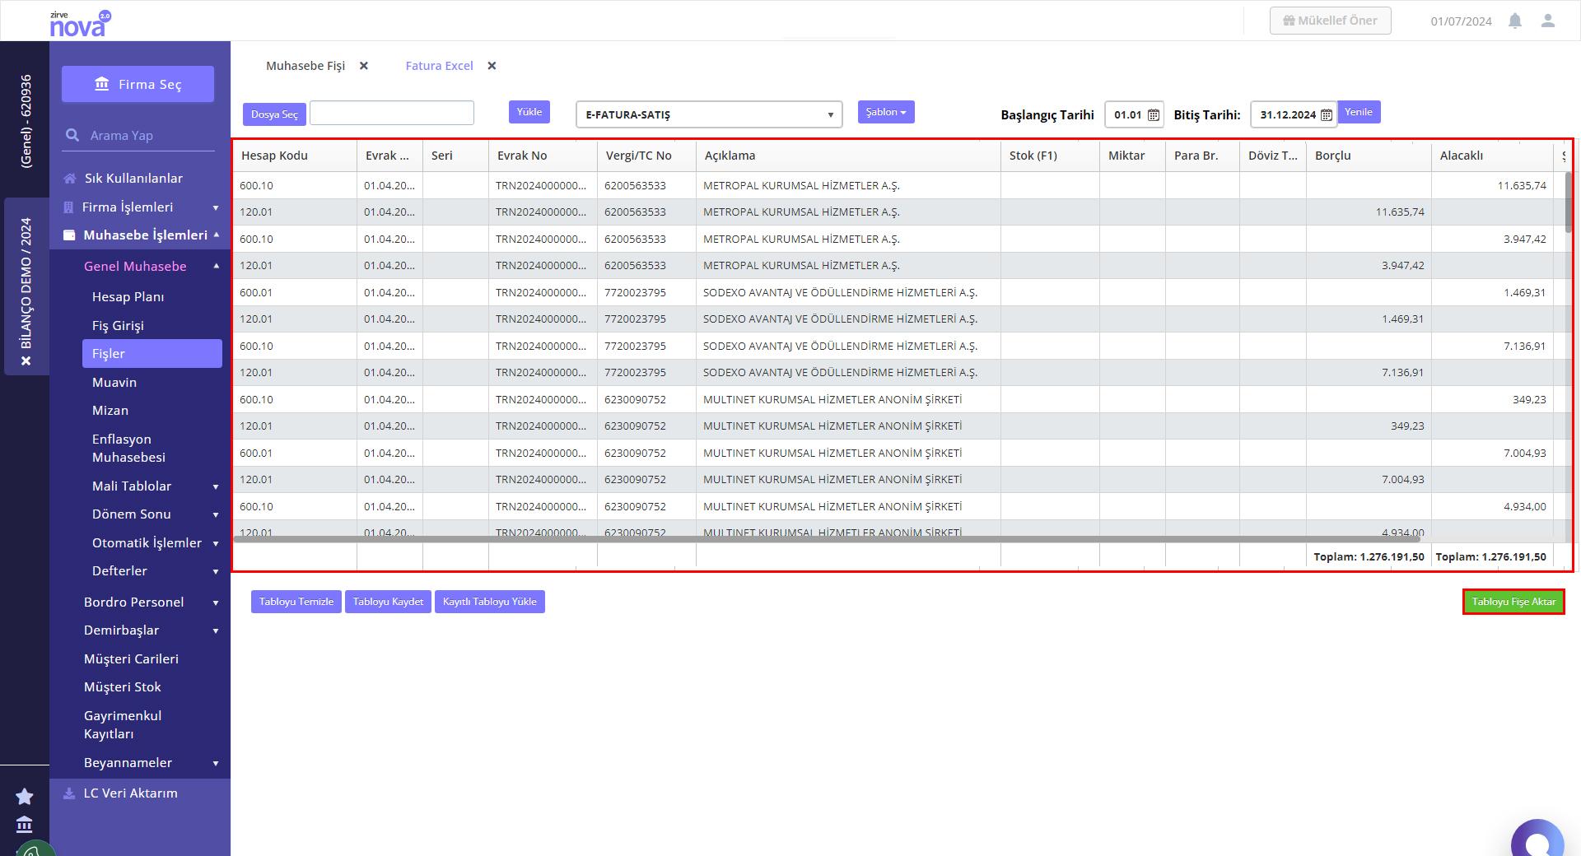Collapse Genel Muhasebe submenu

coord(217,266)
